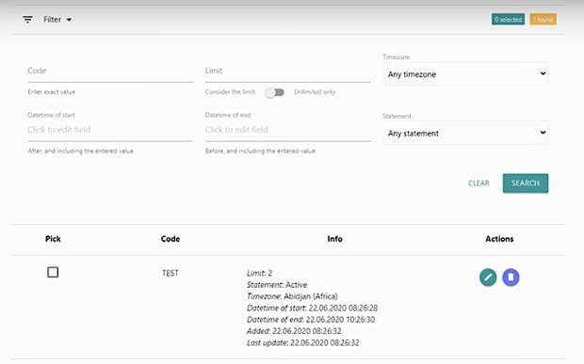The width and height of the screenshot is (584, 364).
Task: Open the Any statement dropdown
Action: (466, 134)
